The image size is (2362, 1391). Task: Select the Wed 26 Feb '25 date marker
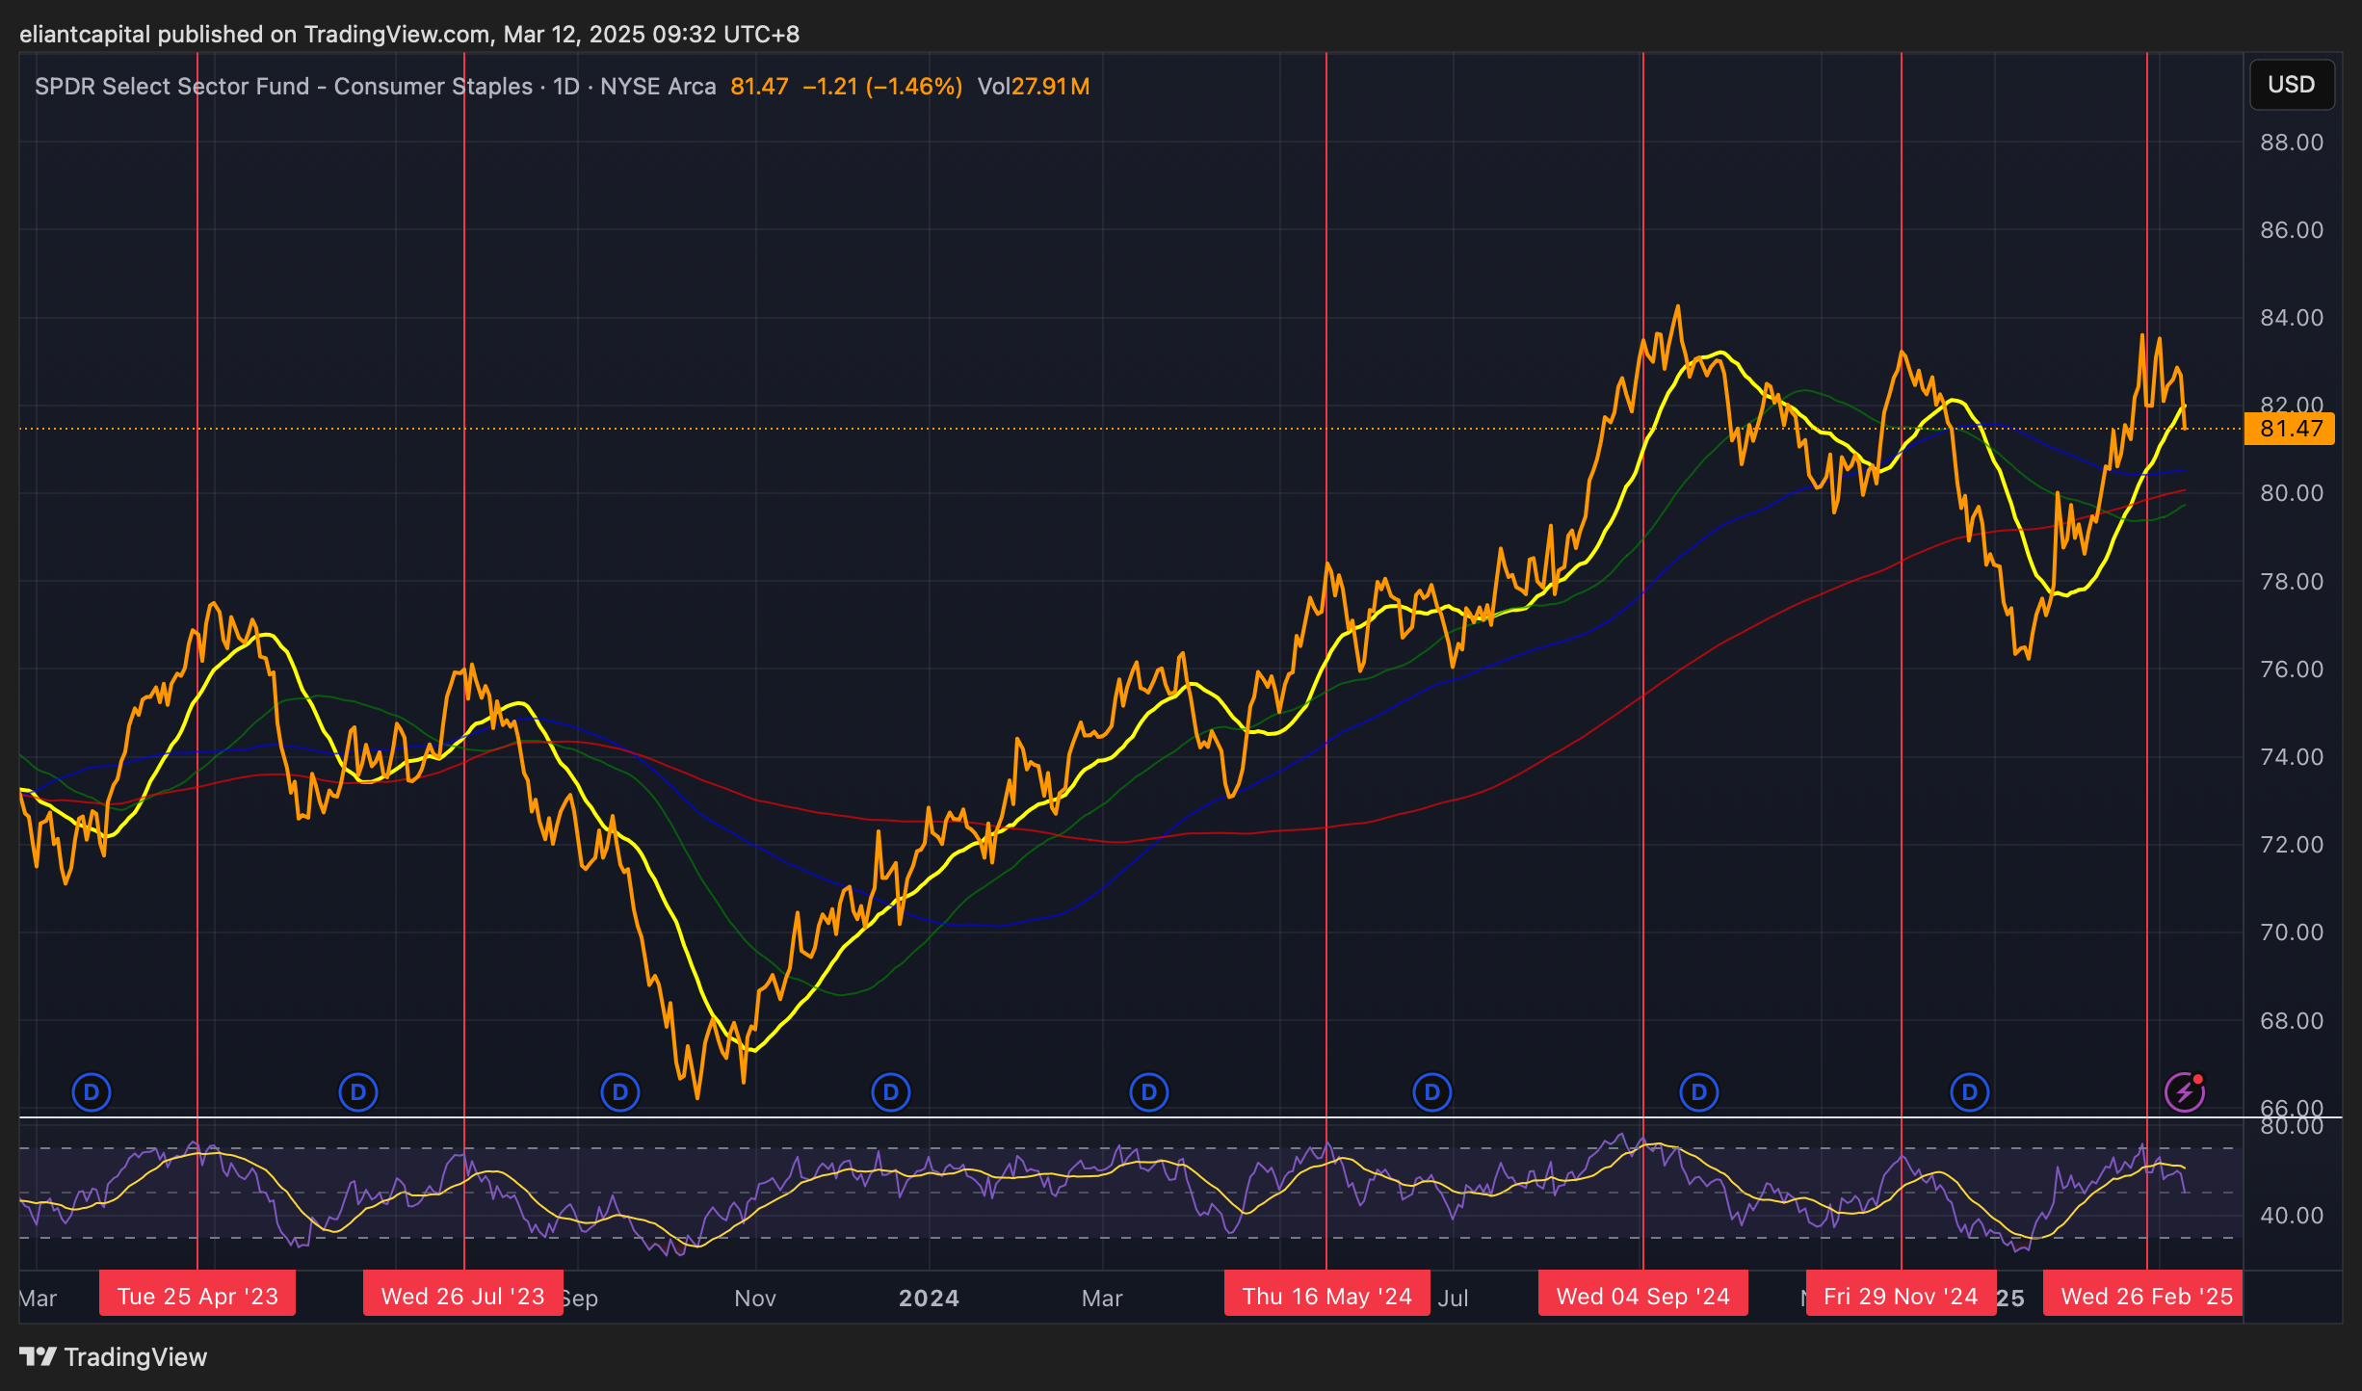2146,1297
